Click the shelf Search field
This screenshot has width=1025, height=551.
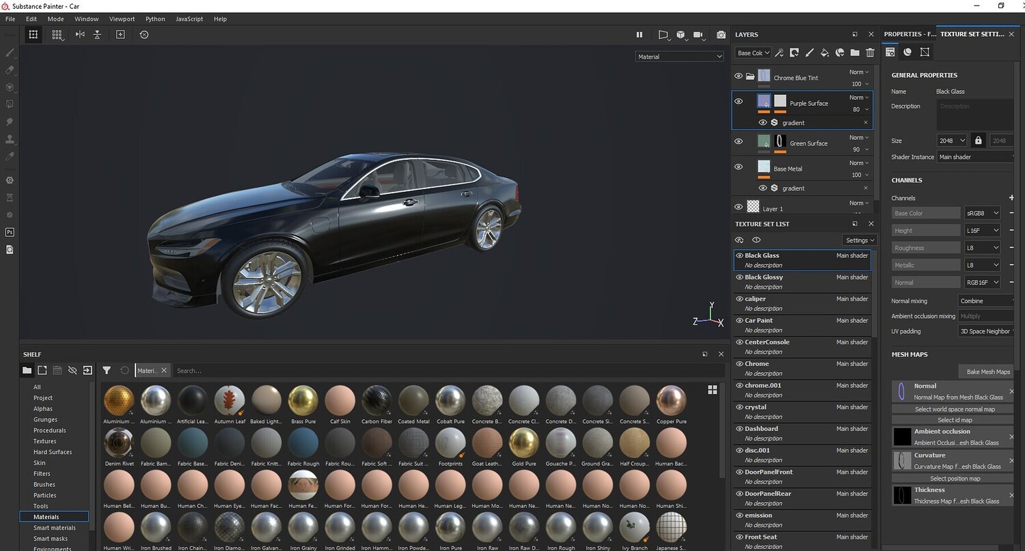click(x=448, y=371)
